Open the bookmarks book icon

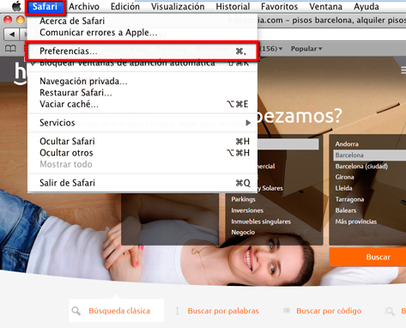coord(10,49)
